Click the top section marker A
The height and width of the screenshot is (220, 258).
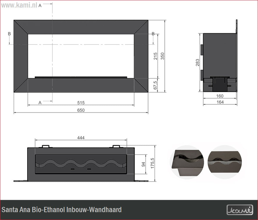point(40,5)
